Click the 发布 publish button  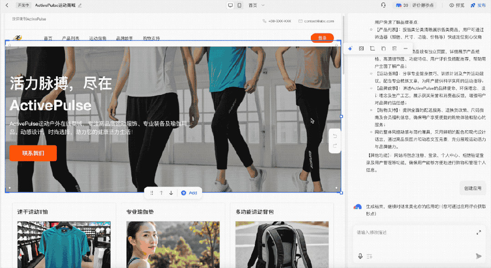pos(481,5)
